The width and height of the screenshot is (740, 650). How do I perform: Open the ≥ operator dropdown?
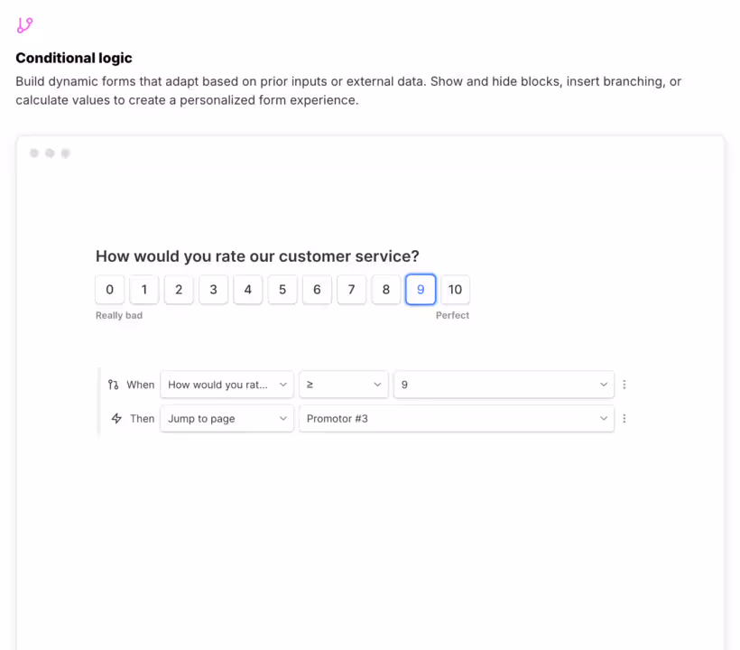click(x=343, y=384)
